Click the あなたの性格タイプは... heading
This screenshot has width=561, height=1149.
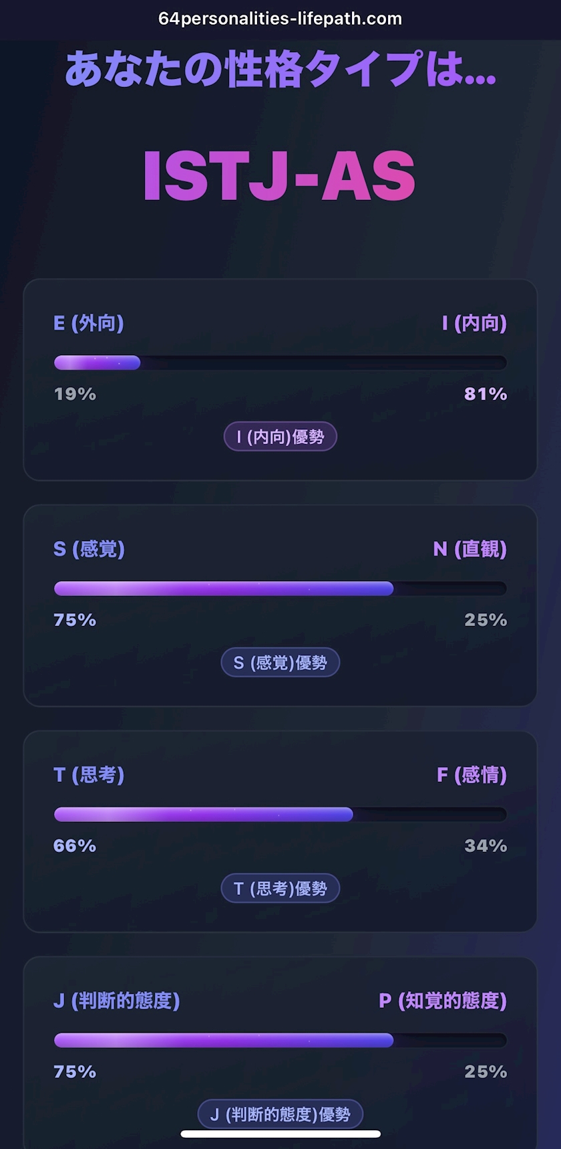click(x=280, y=70)
